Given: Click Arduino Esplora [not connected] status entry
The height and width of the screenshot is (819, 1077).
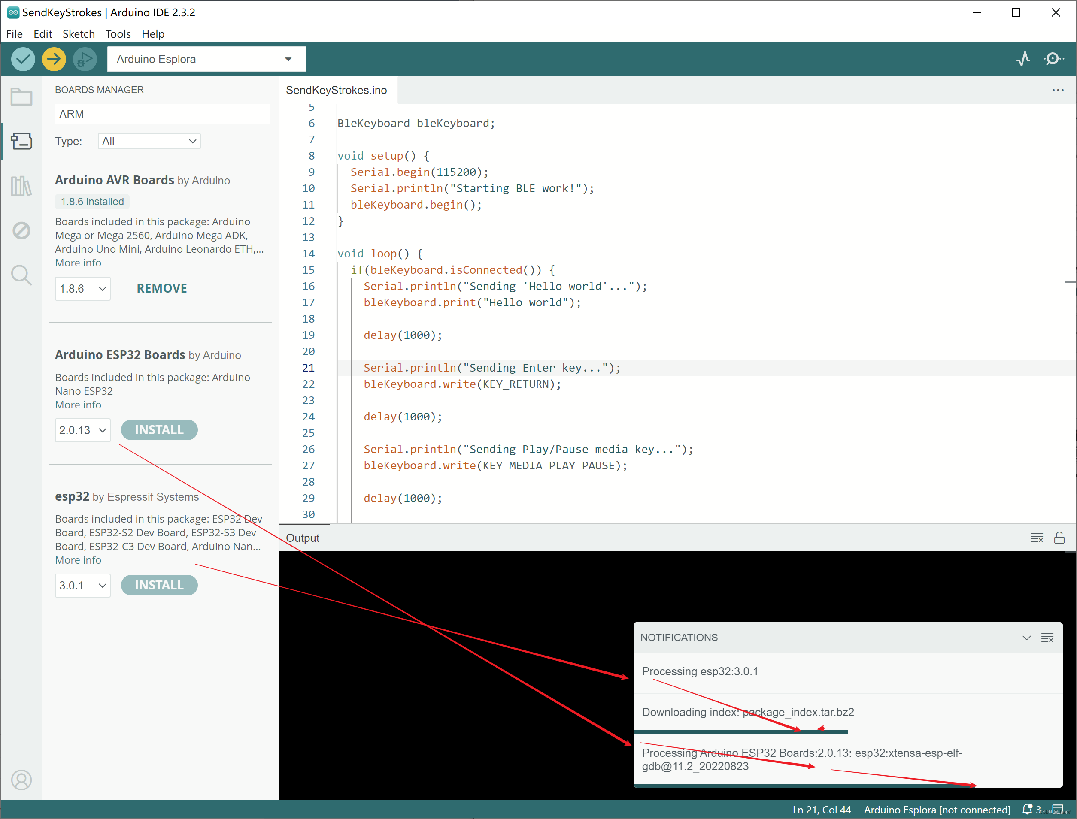Looking at the screenshot, I should pyautogui.click(x=937, y=809).
